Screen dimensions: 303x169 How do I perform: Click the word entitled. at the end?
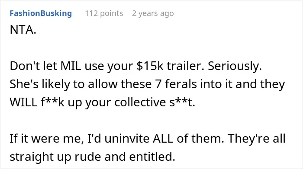click(152, 156)
